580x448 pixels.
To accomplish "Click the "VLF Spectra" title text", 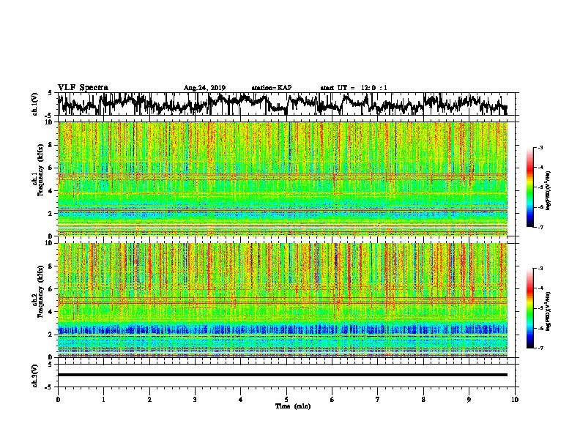I will pyautogui.click(x=83, y=88).
